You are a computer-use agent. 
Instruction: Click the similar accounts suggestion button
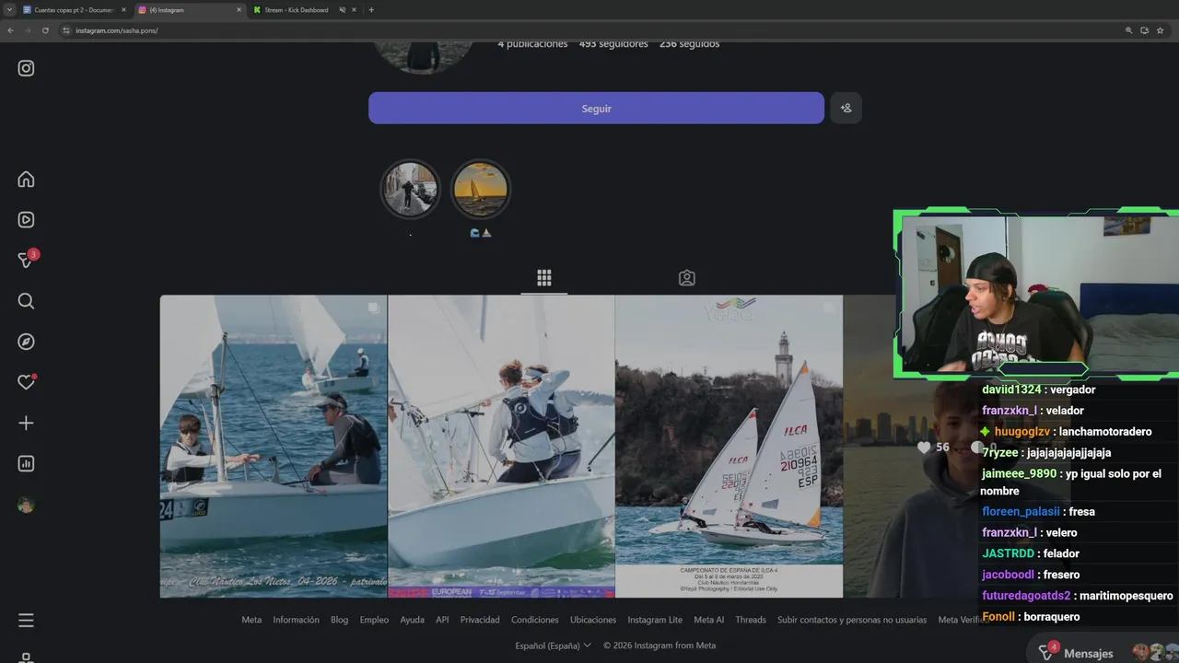click(x=846, y=108)
